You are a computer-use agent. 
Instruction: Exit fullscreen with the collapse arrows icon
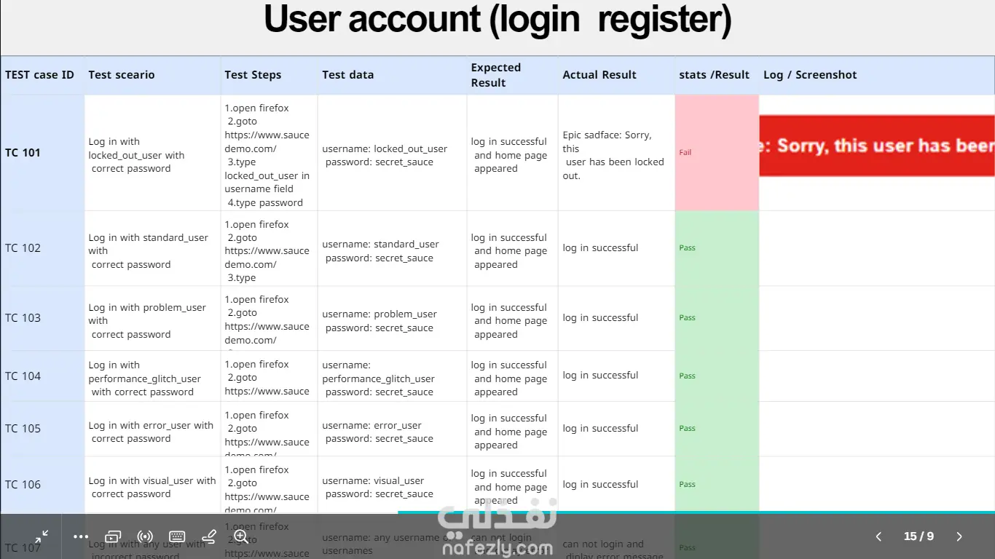tap(42, 536)
